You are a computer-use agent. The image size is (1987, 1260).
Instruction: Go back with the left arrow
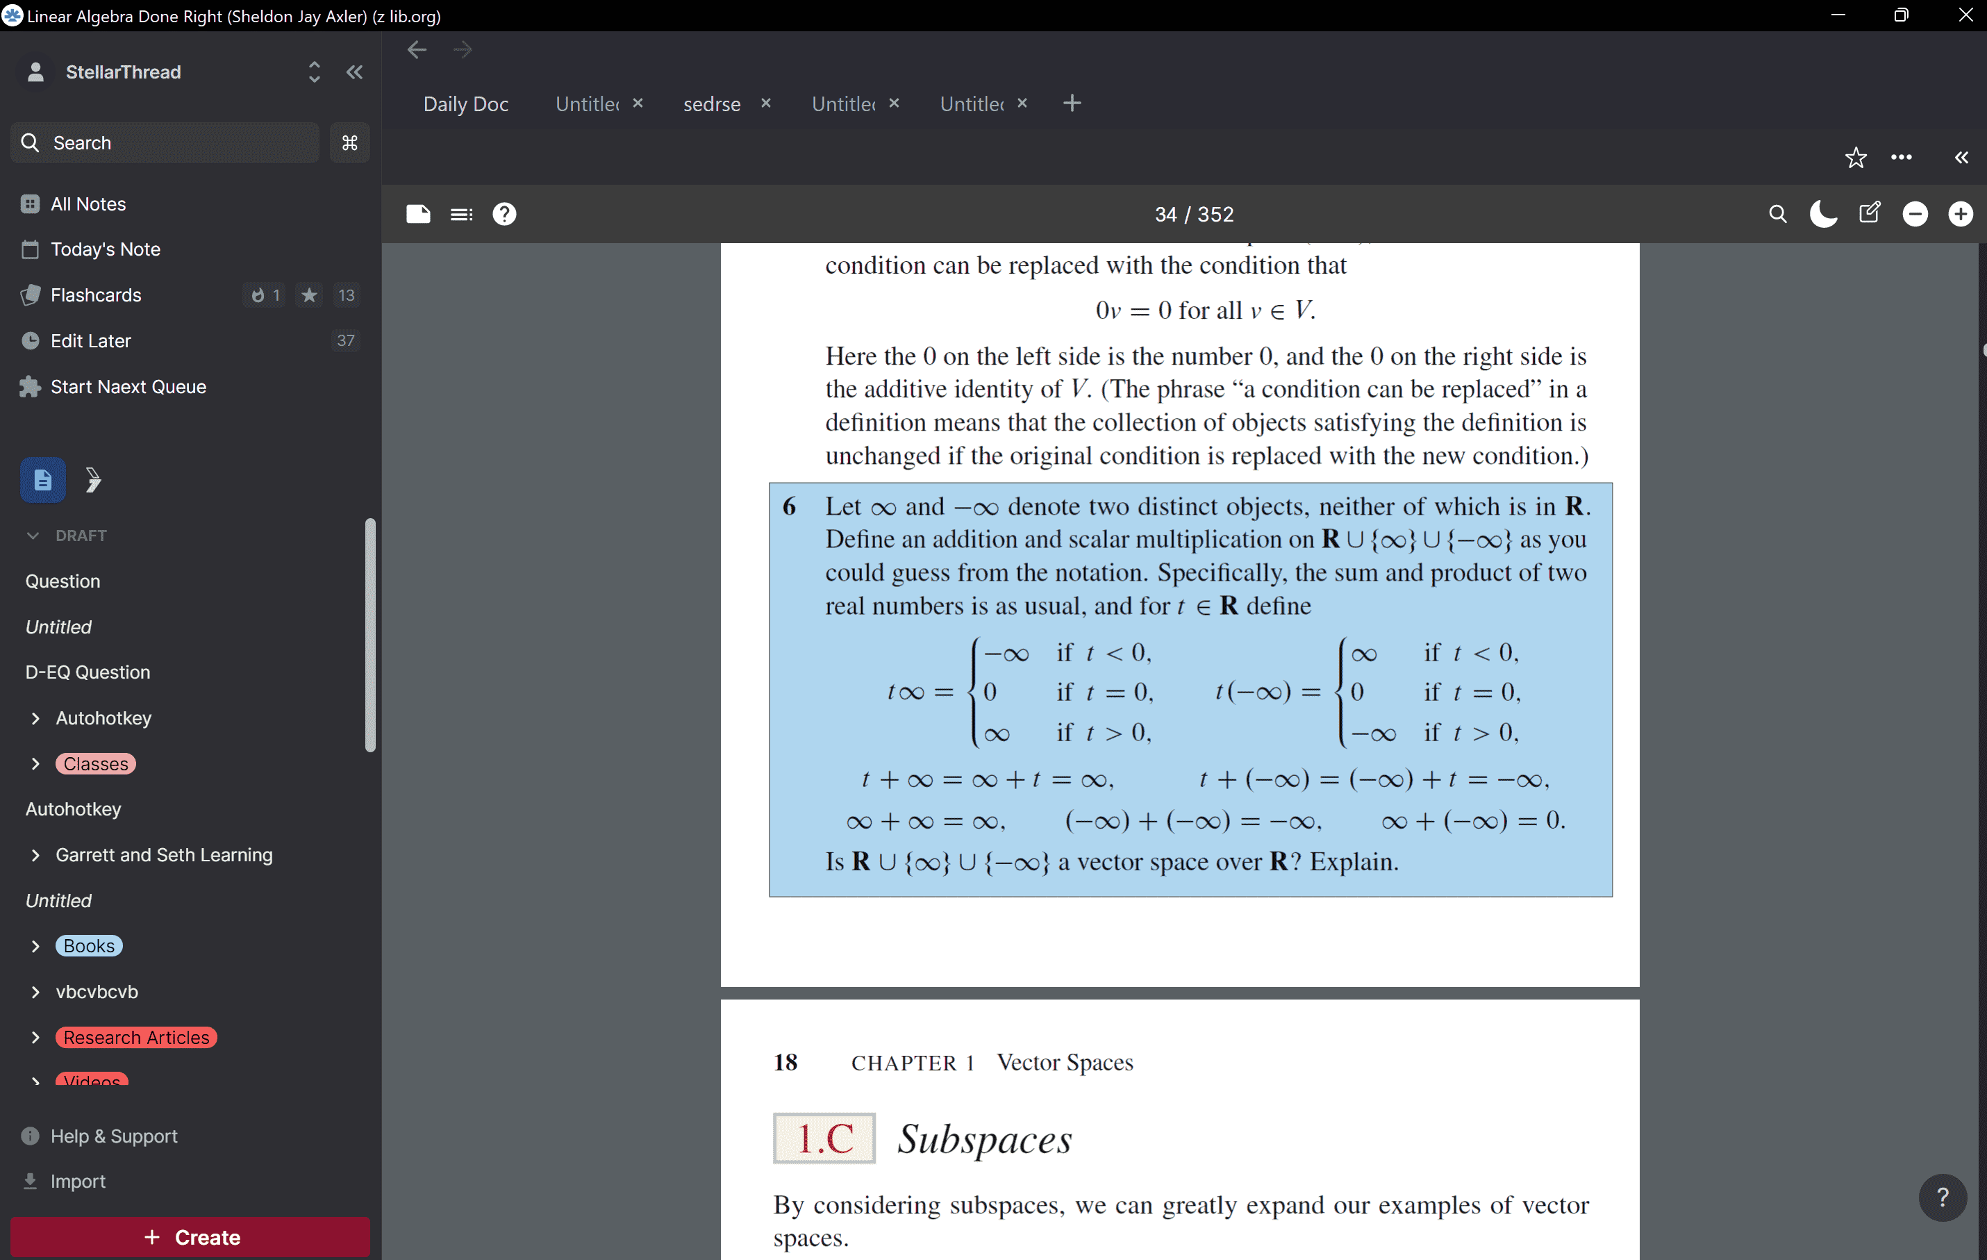[417, 49]
